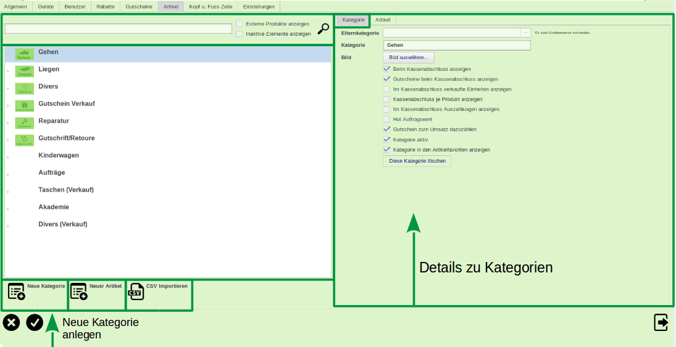Viewport: 676px width, 347px height.
Task: Expand the Kinderwagen category tree arrow
Action: 8,158
